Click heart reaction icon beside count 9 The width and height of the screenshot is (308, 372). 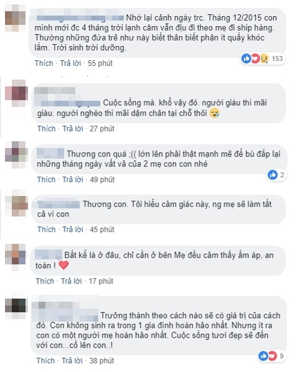click(x=272, y=356)
